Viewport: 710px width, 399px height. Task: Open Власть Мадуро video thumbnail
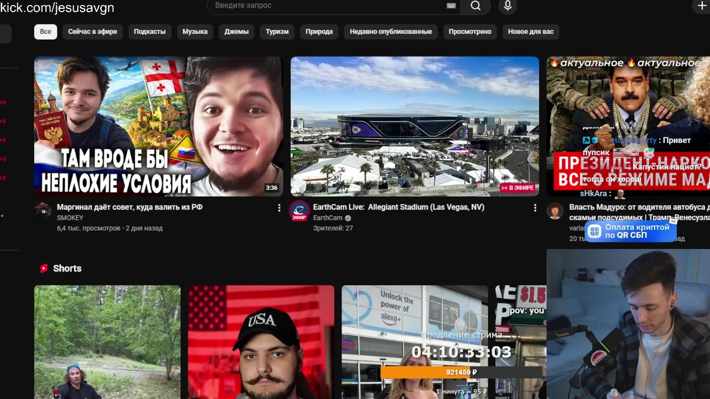click(628, 126)
